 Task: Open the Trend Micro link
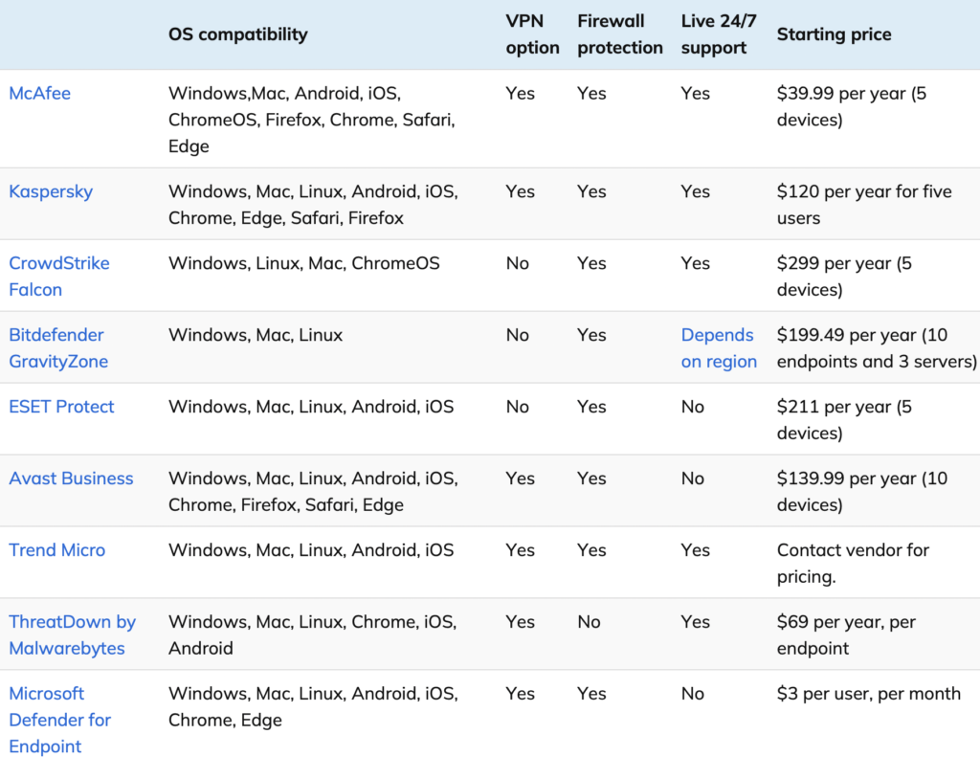coord(56,550)
